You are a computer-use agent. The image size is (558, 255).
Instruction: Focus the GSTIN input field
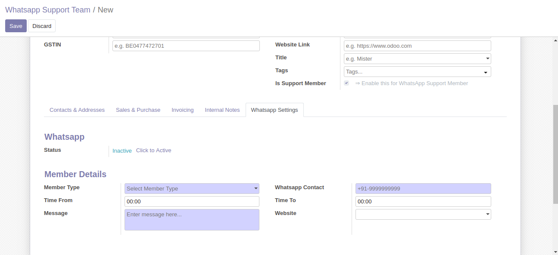click(x=186, y=46)
